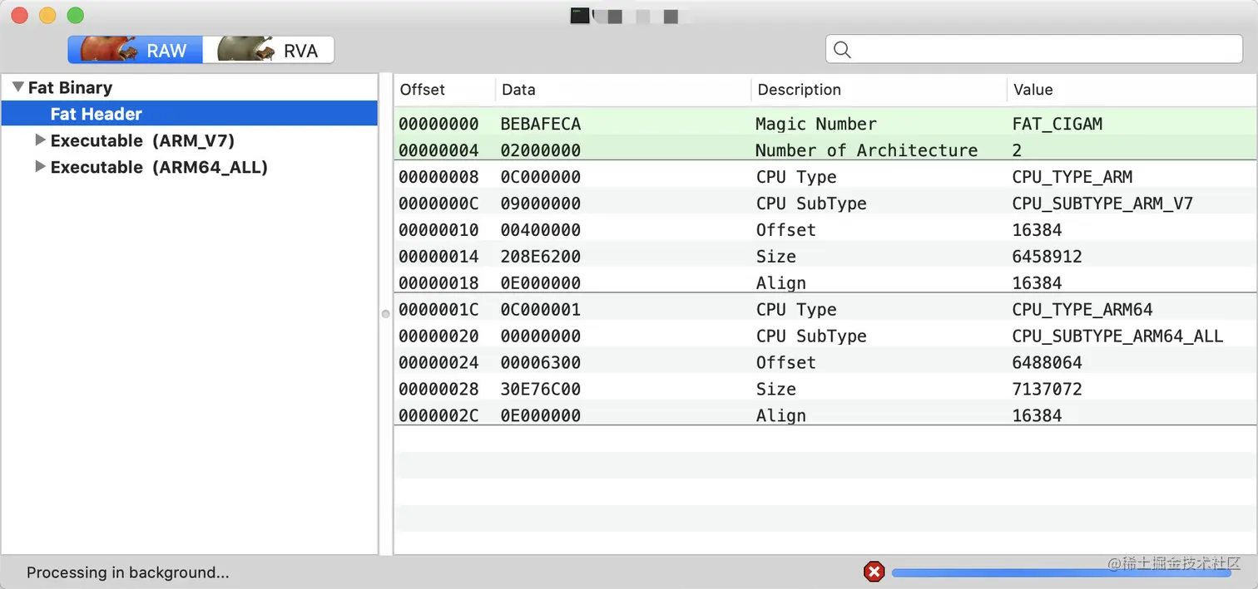Click data cell 00400000

pyautogui.click(x=541, y=230)
